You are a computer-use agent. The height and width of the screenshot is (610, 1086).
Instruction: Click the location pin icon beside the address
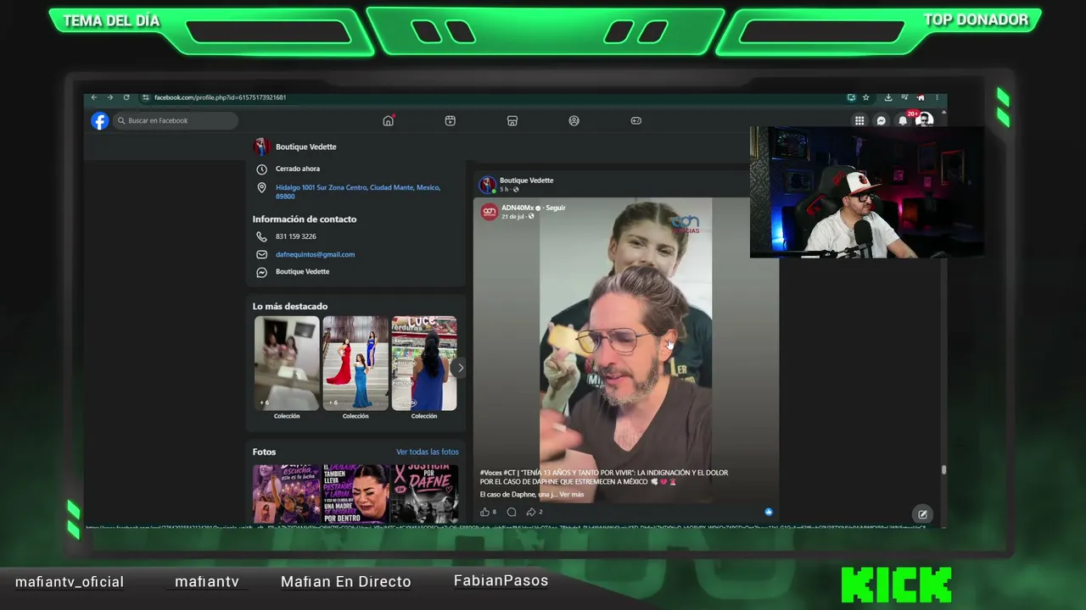pos(261,188)
